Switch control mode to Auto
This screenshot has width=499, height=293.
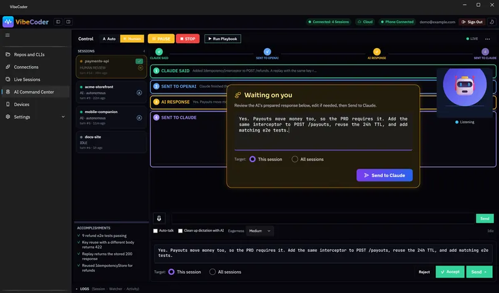(x=109, y=39)
